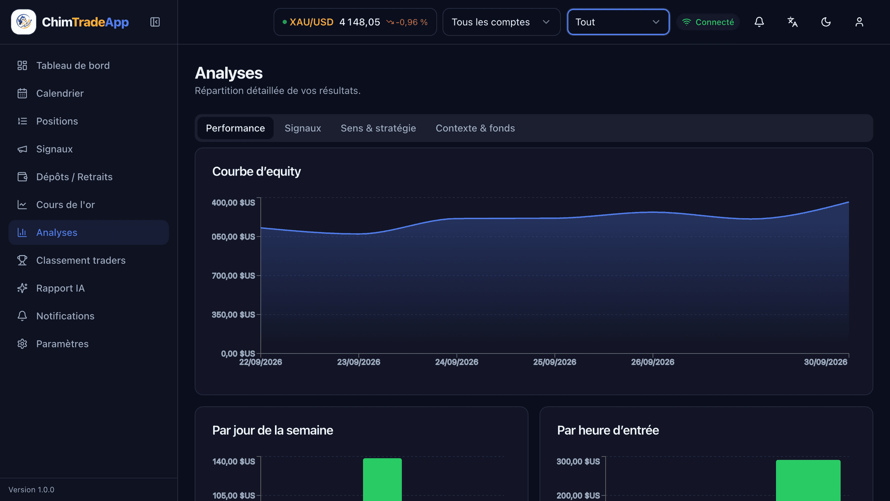Screen dimensions: 890x501
Task: Click the Analyses bar chart icon
Action: pos(22,232)
